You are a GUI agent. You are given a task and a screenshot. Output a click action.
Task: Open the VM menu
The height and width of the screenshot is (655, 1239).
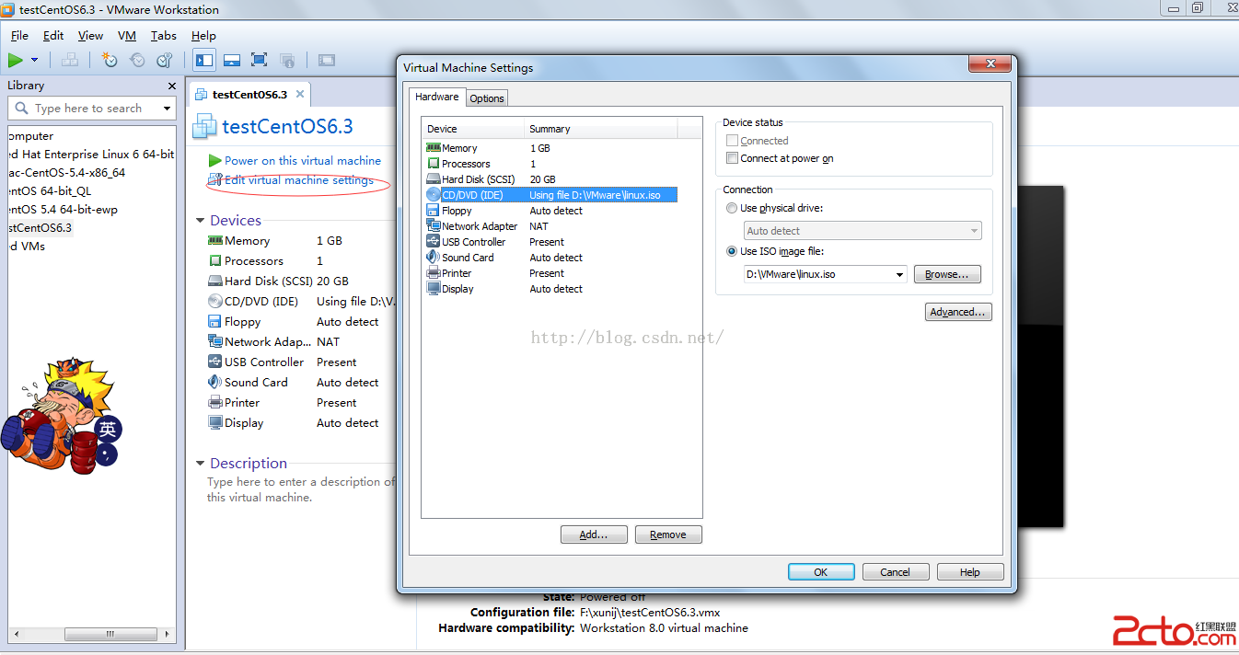127,36
